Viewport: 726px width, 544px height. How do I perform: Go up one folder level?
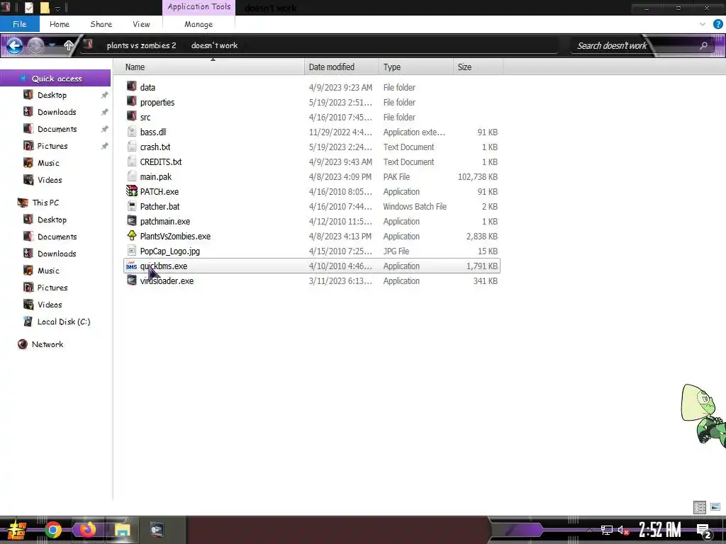click(x=69, y=45)
